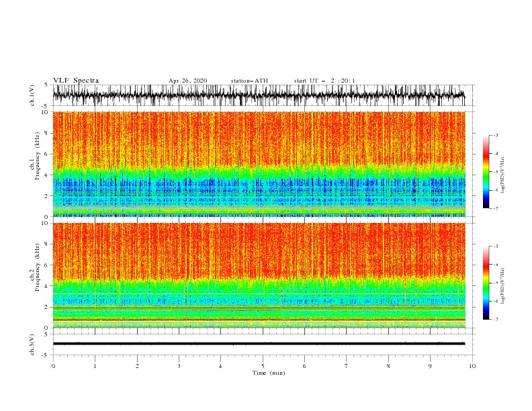
Task: Click the "8" kHz tick on ch.2 frequency axis
Action: tap(46, 244)
